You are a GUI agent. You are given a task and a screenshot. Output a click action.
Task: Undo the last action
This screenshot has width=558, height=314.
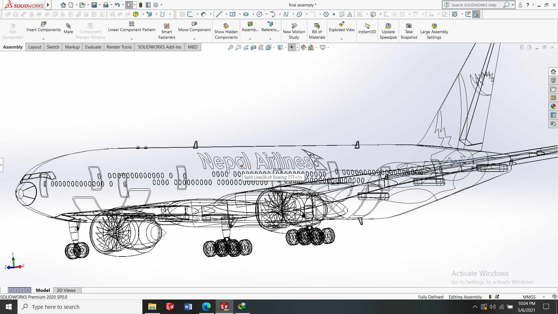pos(117,5)
